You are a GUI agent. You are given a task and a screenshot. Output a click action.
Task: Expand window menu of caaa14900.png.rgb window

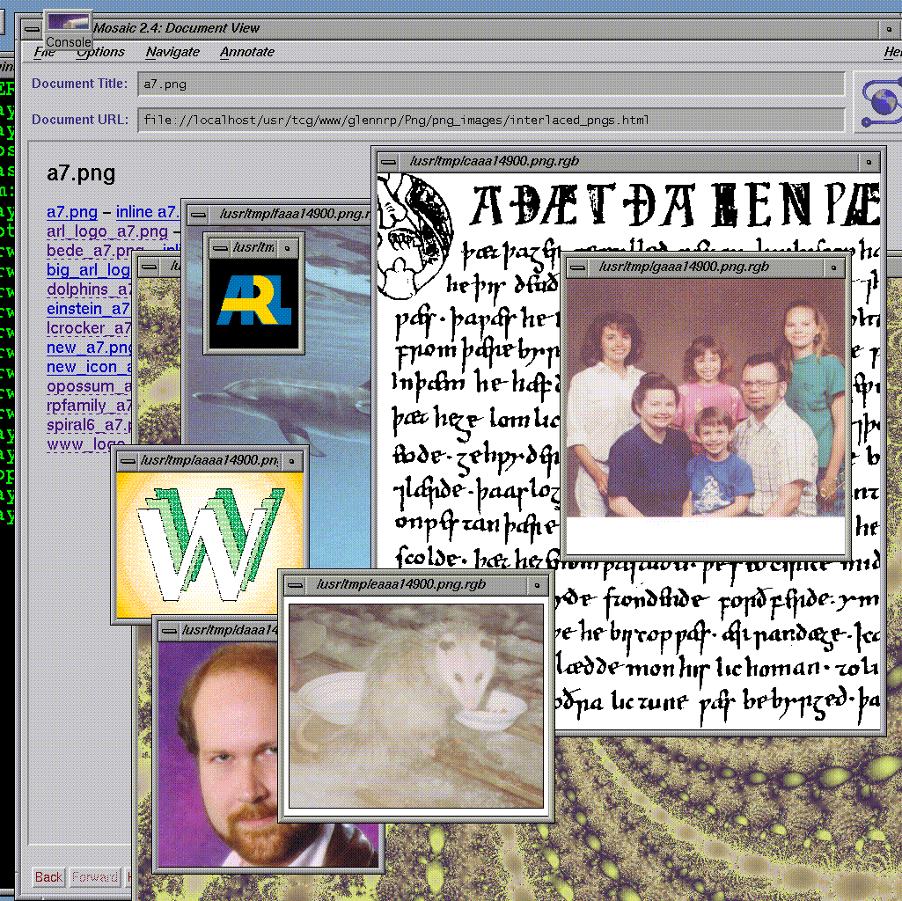pyautogui.click(x=388, y=161)
